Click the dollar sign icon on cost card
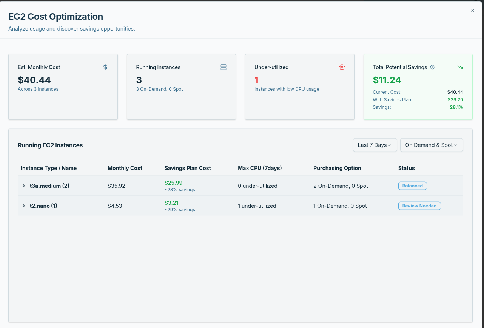The image size is (484, 328). pyautogui.click(x=105, y=67)
